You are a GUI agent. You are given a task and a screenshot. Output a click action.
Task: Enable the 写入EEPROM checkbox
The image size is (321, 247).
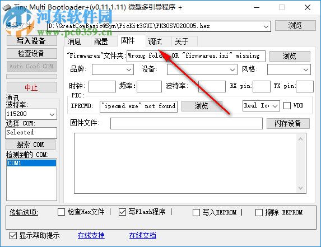[x=196, y=212]
